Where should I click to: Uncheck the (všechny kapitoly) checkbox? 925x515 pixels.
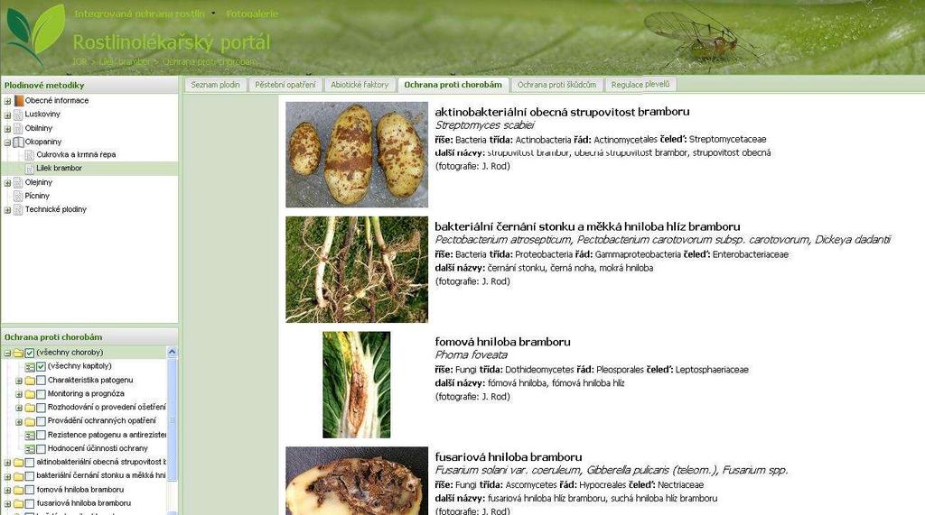[41, 366]
